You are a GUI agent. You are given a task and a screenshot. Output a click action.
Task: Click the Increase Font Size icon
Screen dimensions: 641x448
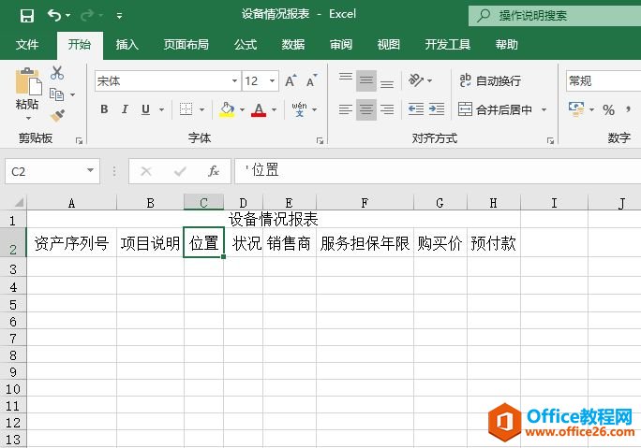pyautogui.click(x=291, y=81)
